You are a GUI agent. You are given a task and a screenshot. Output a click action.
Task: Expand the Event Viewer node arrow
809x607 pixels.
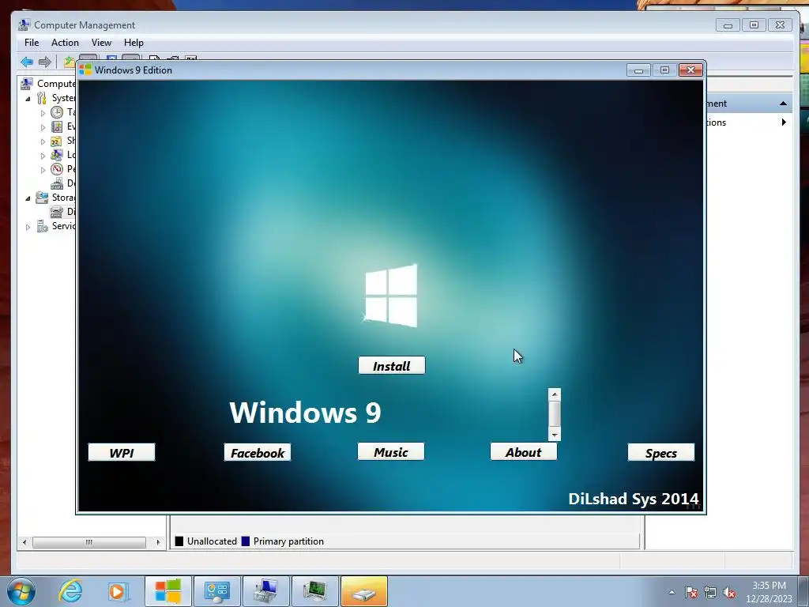[x=43, y=127]
